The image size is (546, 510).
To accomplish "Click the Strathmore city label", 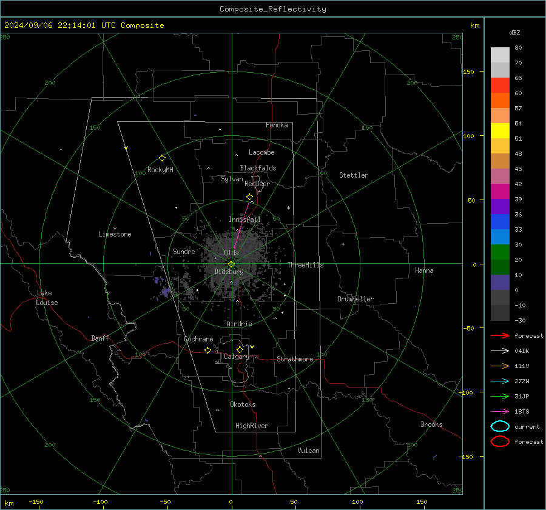I will click(x=295, y=359).
